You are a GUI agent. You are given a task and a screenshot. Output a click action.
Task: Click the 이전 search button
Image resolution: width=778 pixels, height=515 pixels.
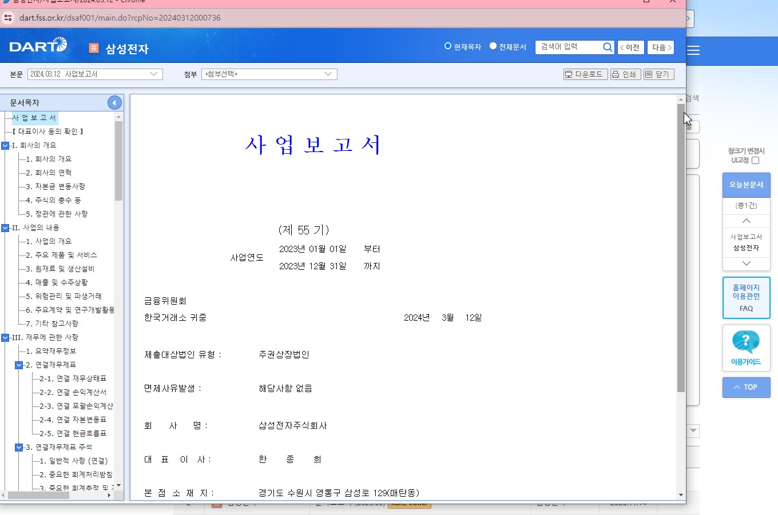coord(630,47)
